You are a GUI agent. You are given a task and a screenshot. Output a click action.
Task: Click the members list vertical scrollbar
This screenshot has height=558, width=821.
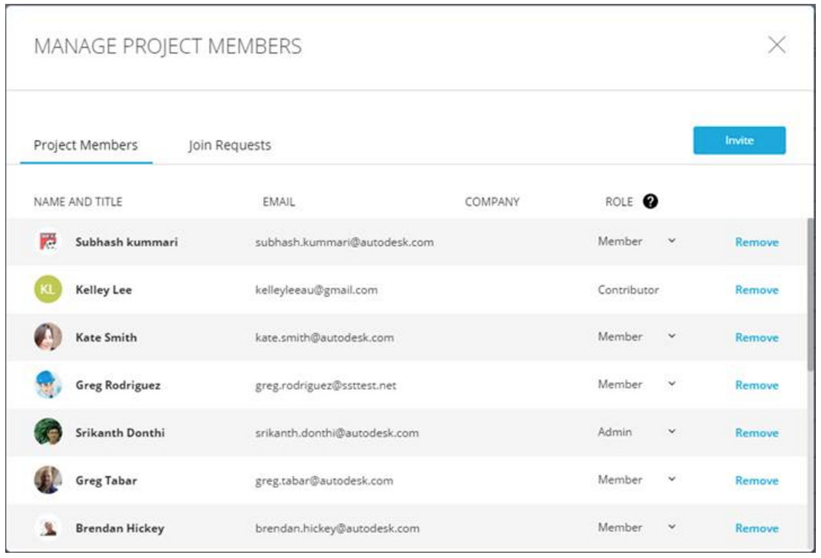pos(810,295)
